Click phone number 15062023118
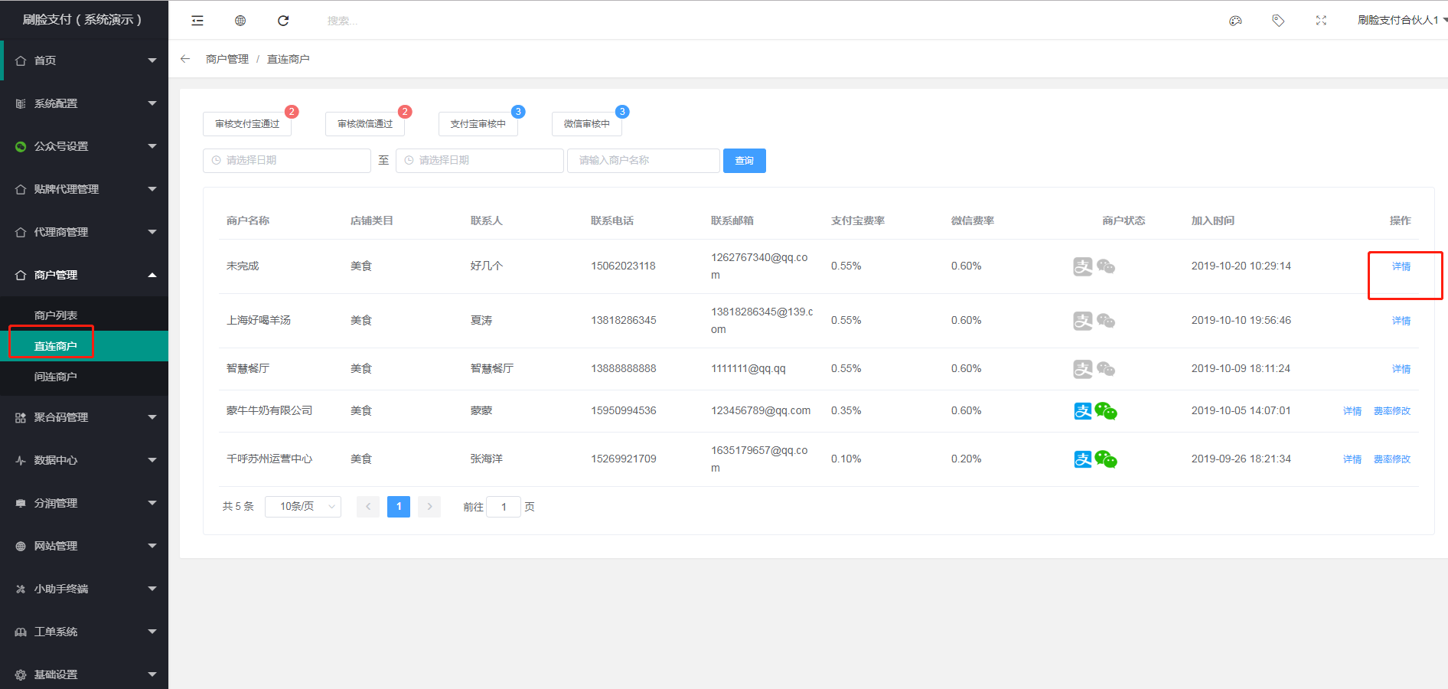 [623, 266]
